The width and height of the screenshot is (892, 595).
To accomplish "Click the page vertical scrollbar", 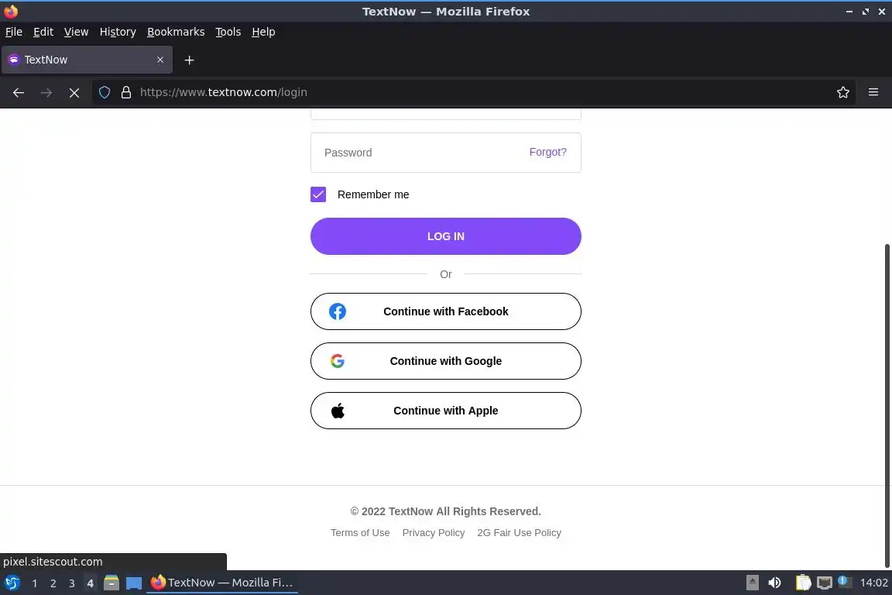I will 887,405.
